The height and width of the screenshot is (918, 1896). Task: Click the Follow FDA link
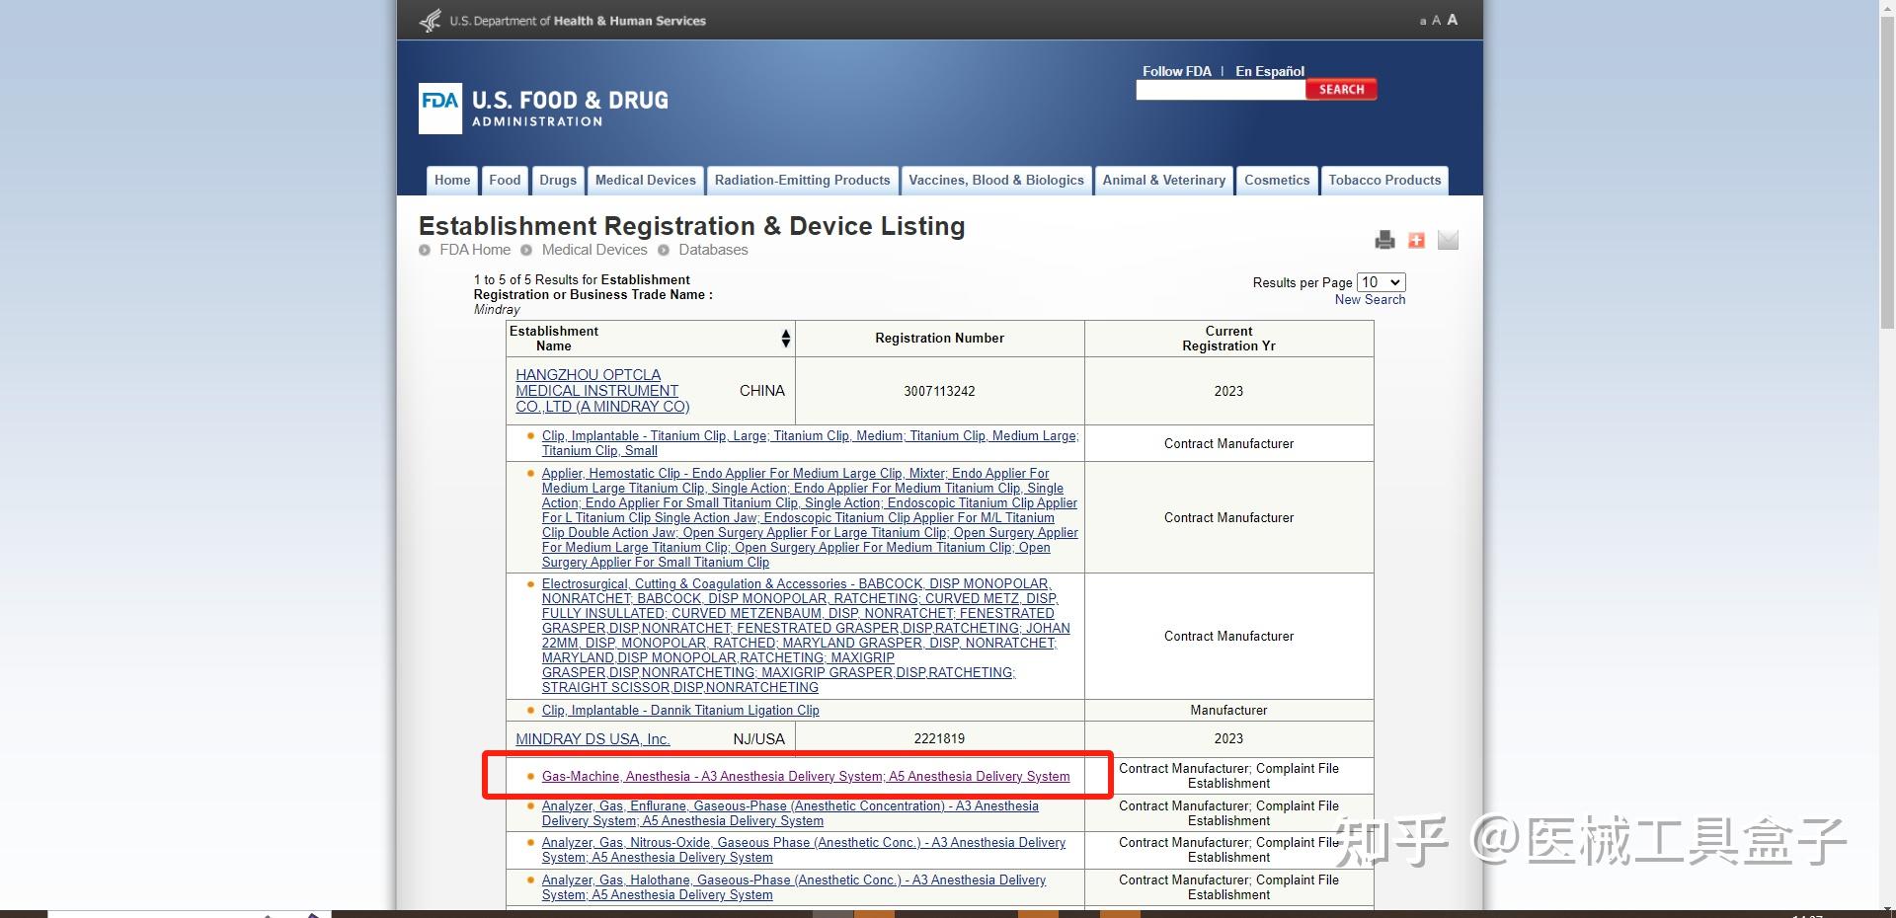point(1176,71)
